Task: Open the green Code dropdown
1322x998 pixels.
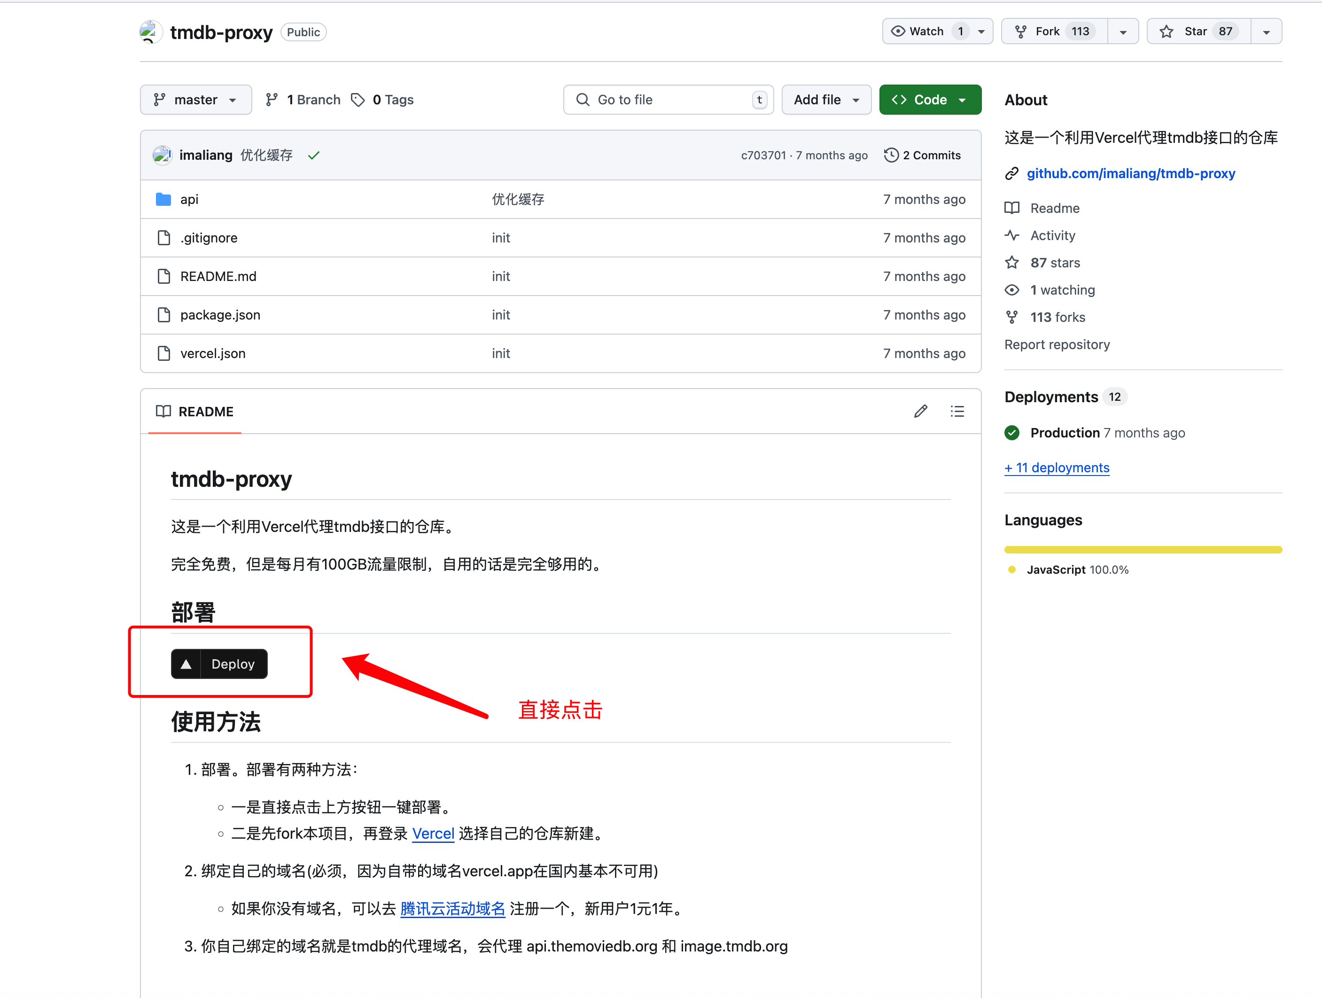Action: point(930,100)
